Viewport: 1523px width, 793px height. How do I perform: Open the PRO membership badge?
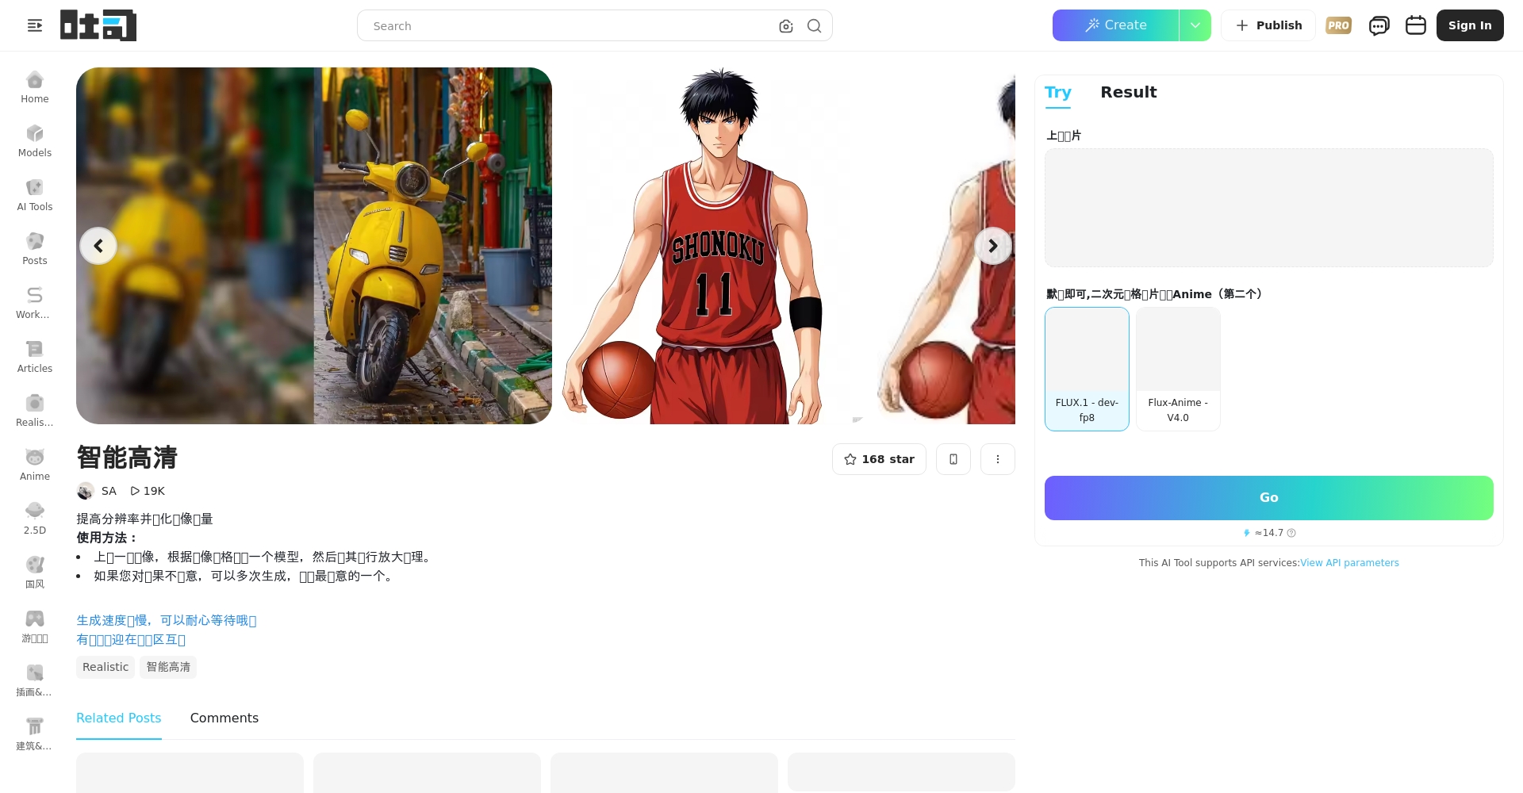tap(1339, 25)
